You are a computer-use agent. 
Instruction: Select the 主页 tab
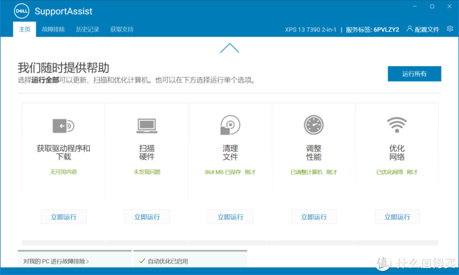(x=24, y=30)
